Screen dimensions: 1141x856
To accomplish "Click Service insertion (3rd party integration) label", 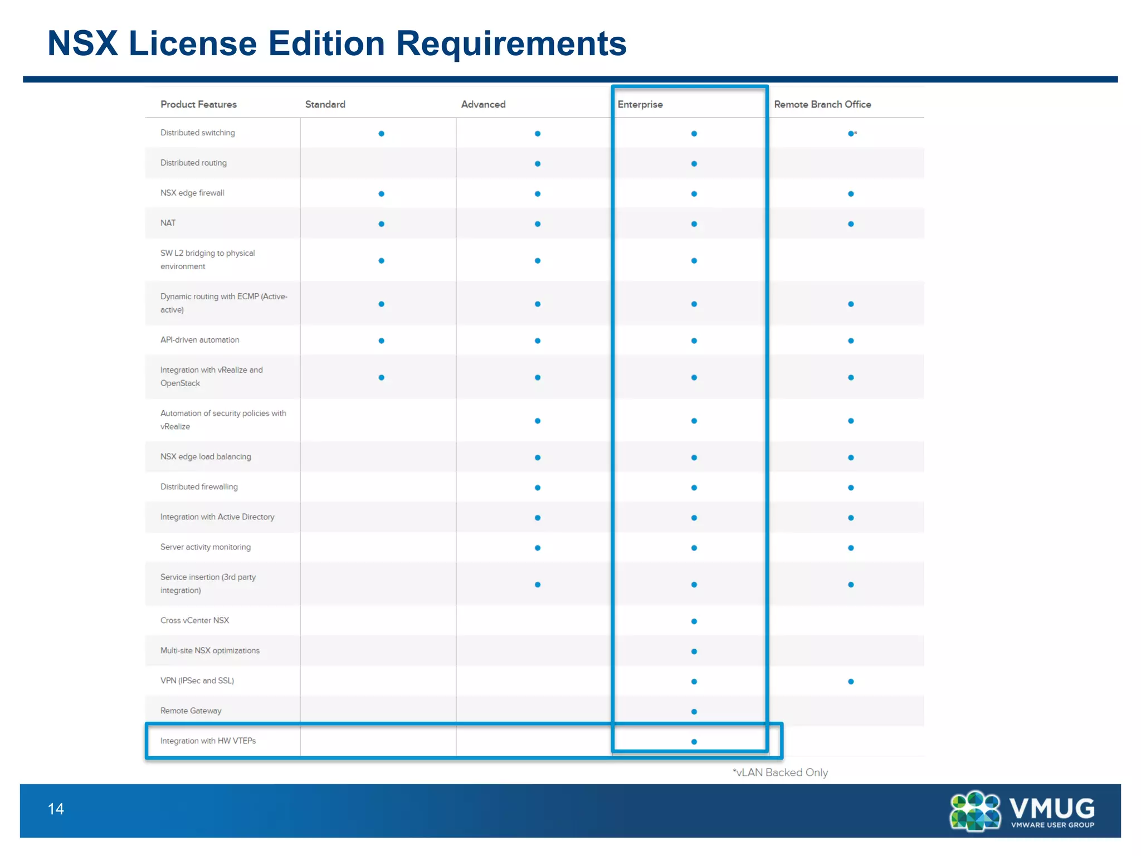I will tap(208, 584).
